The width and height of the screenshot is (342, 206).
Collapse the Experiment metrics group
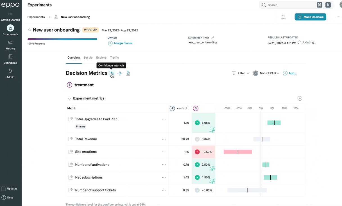[x=69, y=98]
